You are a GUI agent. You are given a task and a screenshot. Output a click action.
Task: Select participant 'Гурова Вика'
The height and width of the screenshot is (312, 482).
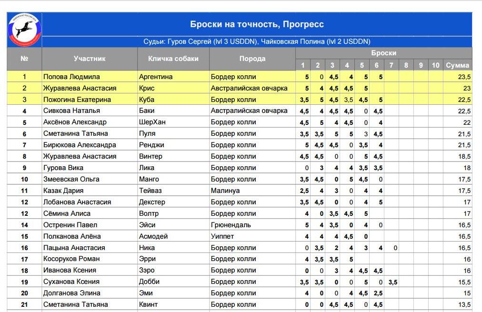click(63, 168)
